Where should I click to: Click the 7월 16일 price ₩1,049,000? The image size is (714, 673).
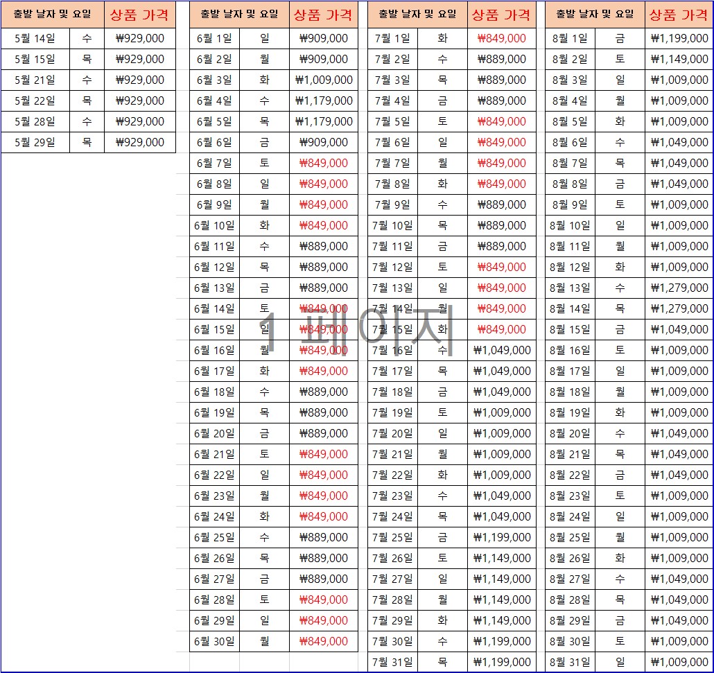pos(502,350)
